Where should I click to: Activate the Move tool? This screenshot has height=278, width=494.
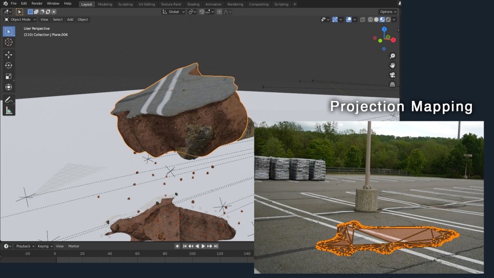9,55
